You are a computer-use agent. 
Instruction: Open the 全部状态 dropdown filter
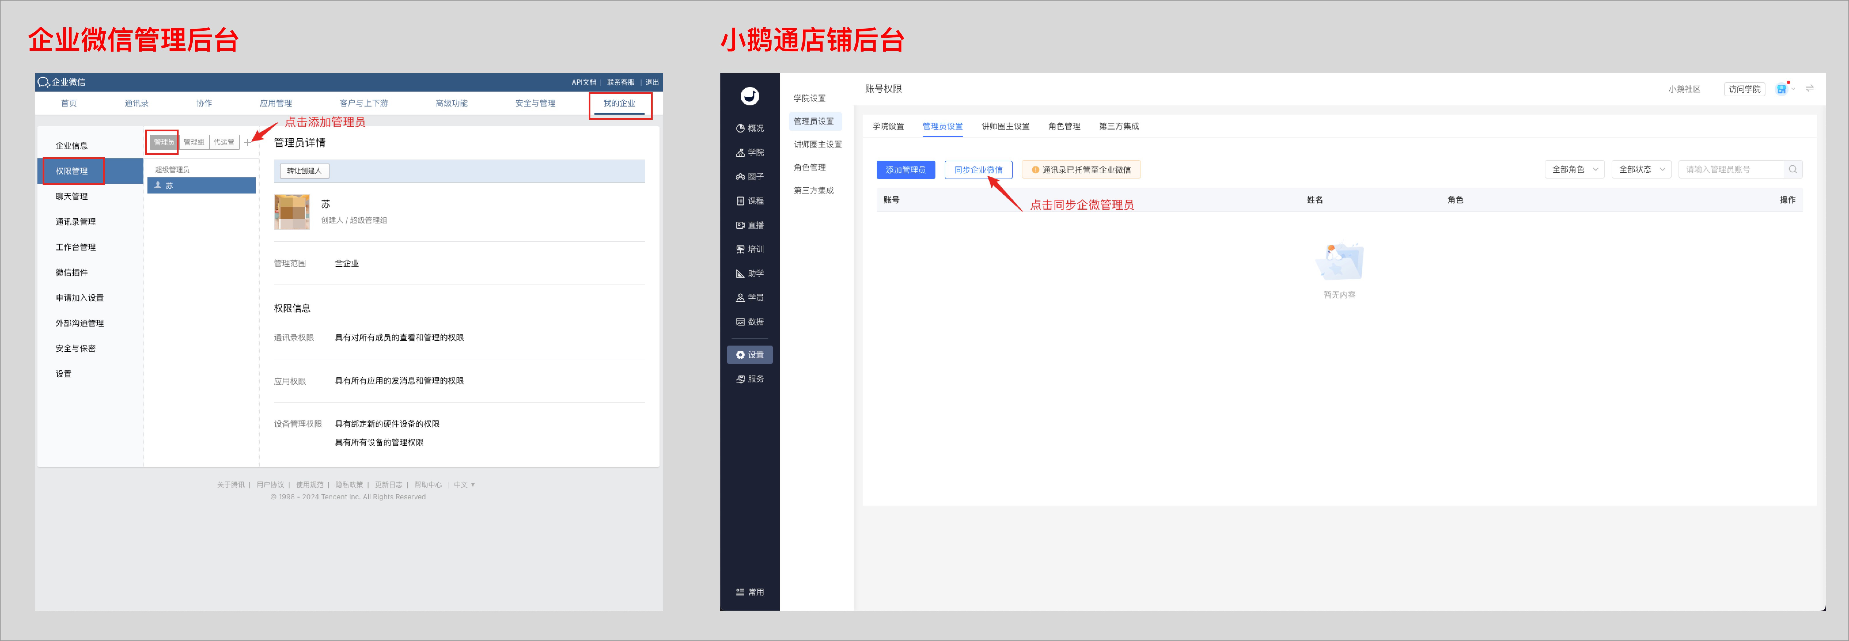[1642, 169]
